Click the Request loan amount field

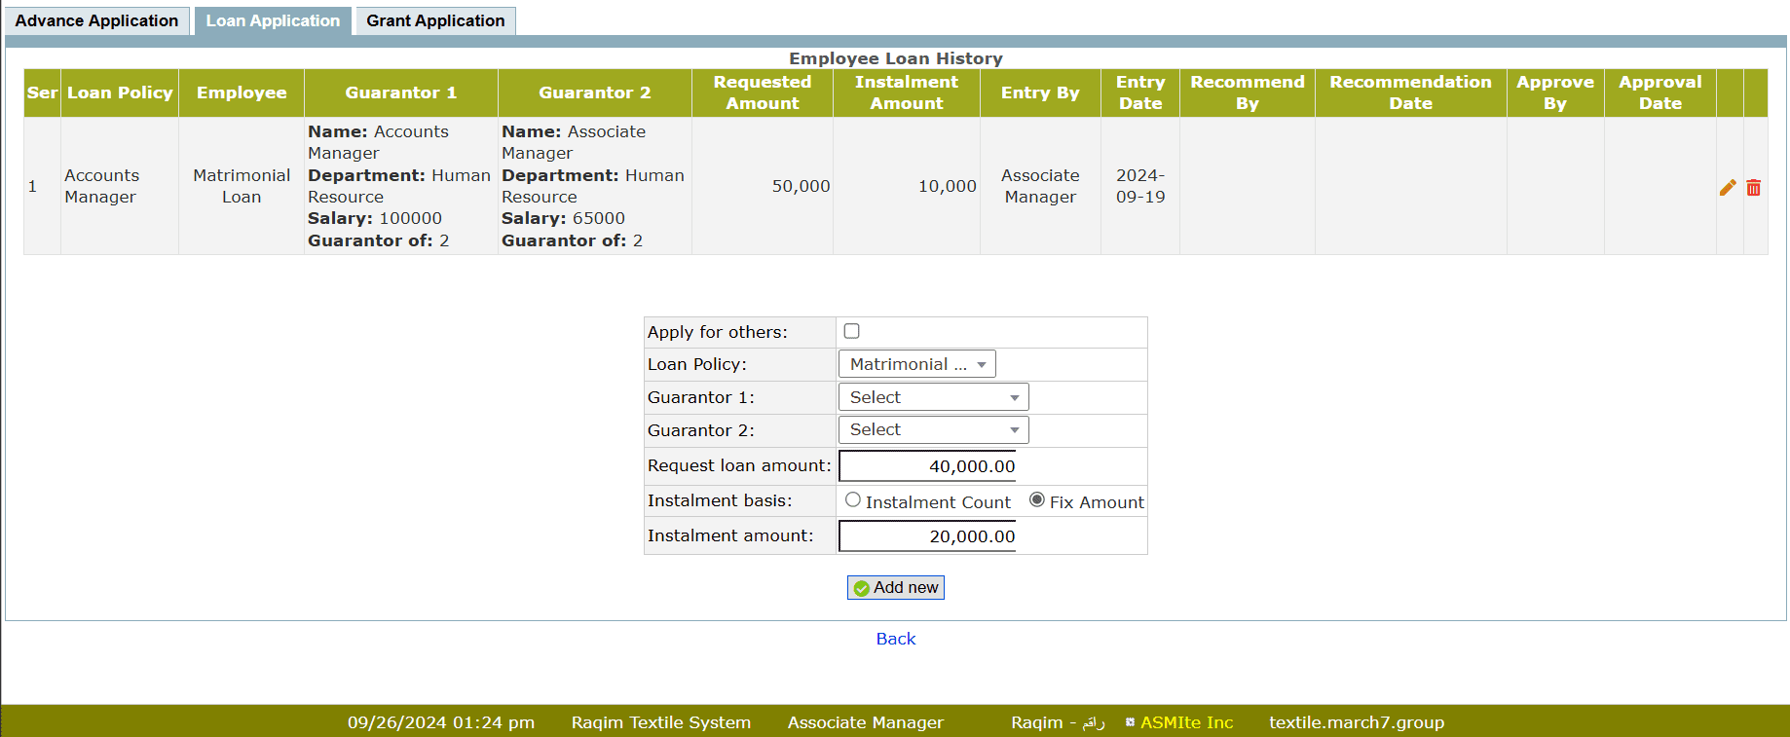click(x=927, y=466)
